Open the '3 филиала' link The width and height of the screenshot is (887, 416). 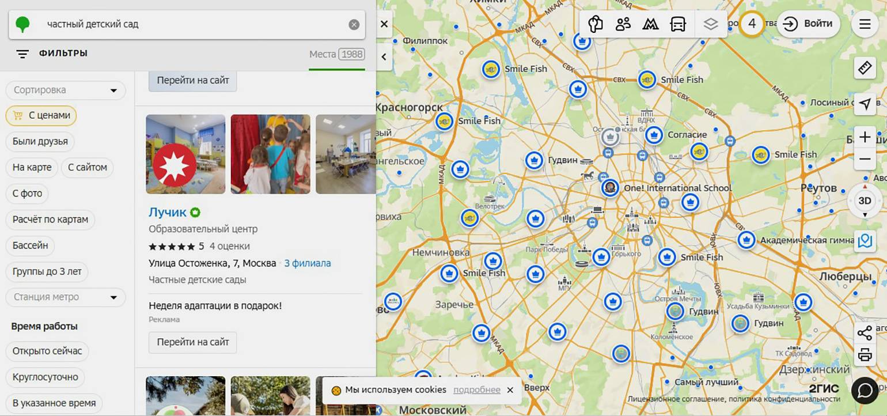[308, 263]
